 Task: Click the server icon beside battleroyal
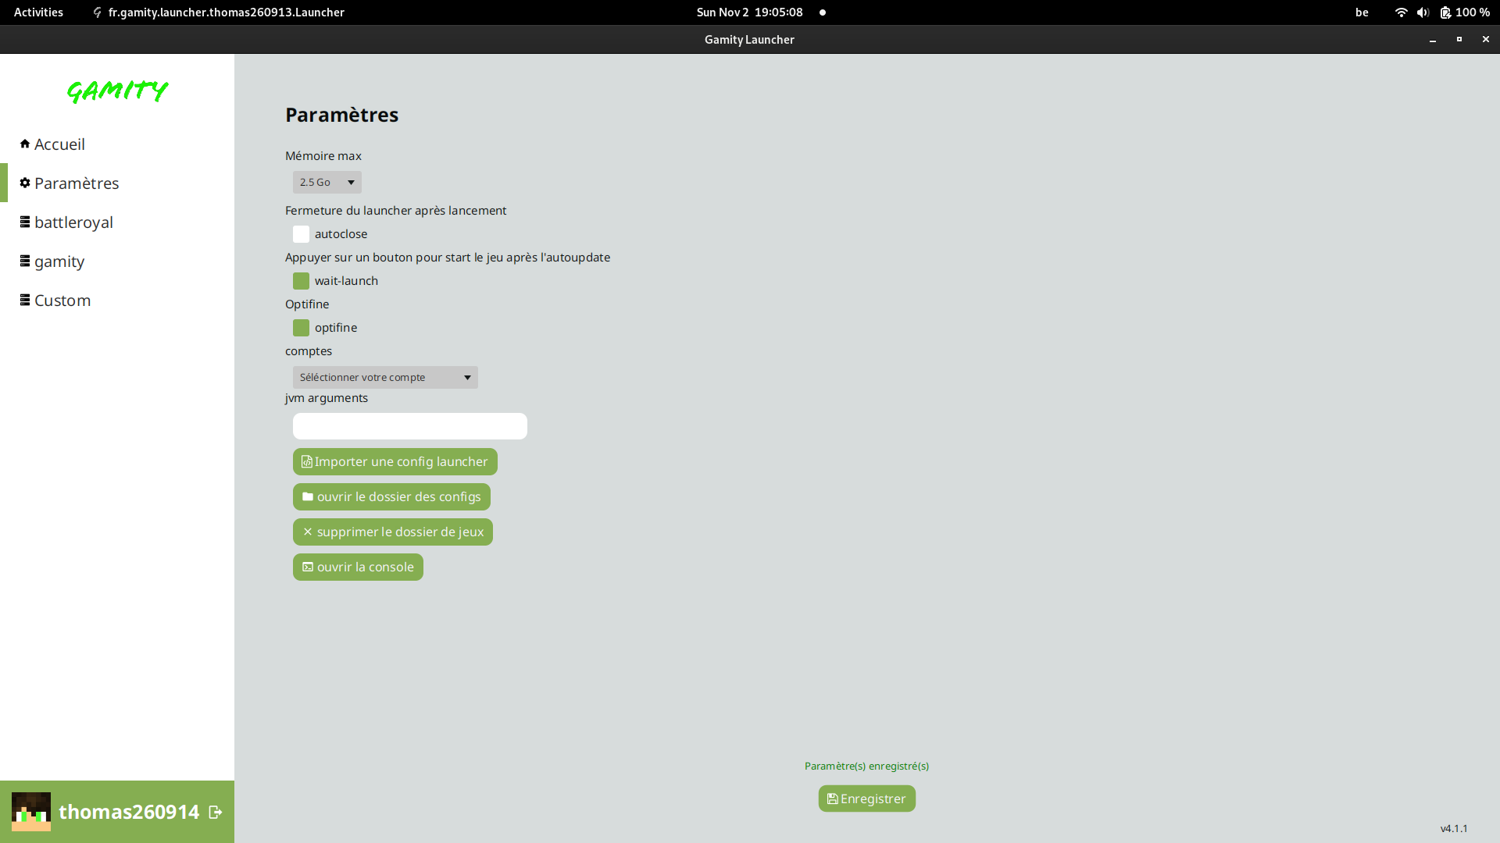[x=25, y=222]
